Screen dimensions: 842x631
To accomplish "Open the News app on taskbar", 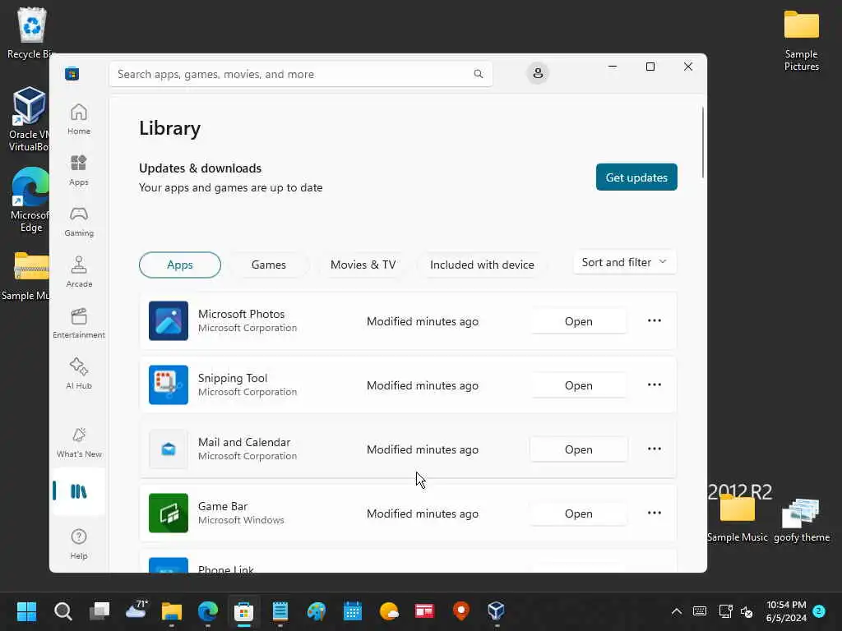I will coord(424,611).
